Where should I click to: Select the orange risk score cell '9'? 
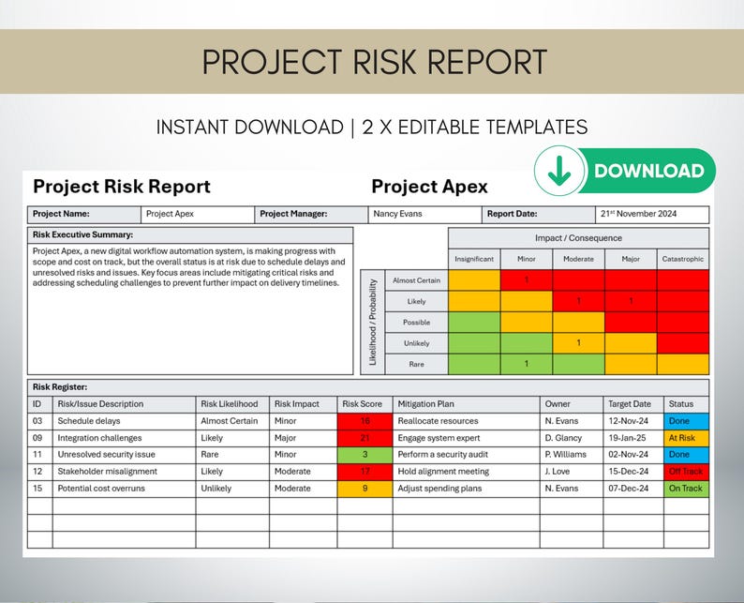point(365,488)
